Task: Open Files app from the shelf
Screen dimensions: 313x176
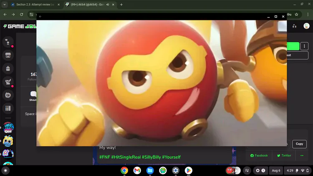Action: (x=150, y=171)
